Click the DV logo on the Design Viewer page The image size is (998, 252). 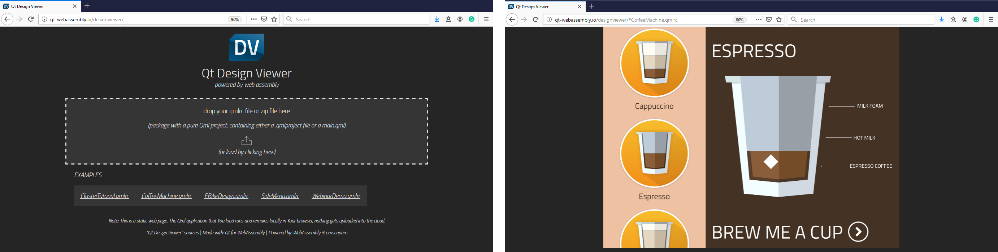(246, 48)
